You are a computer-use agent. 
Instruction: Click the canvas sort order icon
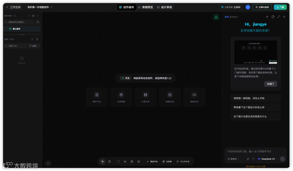pyautogui.click(x=38, y=22)
